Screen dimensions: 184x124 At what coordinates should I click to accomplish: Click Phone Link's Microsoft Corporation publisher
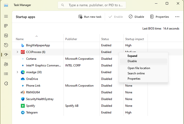[79, 86]
